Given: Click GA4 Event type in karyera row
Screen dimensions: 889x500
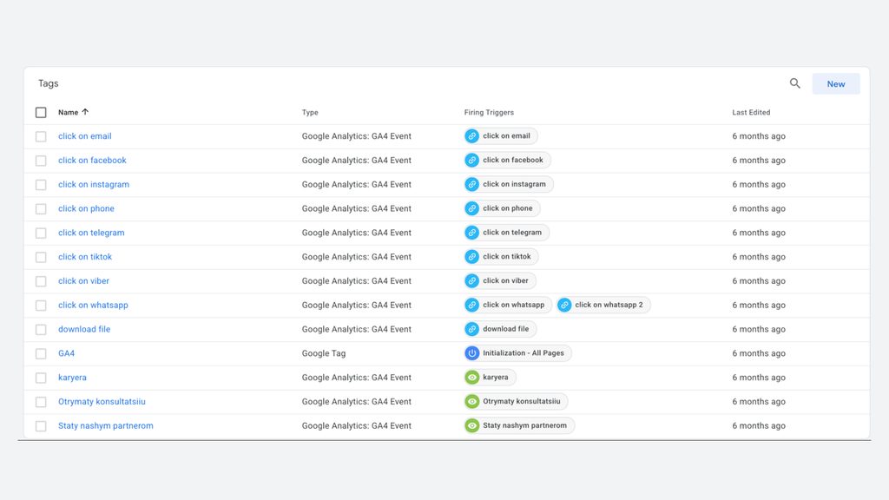Looking at the screenshot, I should coord(357,378).
